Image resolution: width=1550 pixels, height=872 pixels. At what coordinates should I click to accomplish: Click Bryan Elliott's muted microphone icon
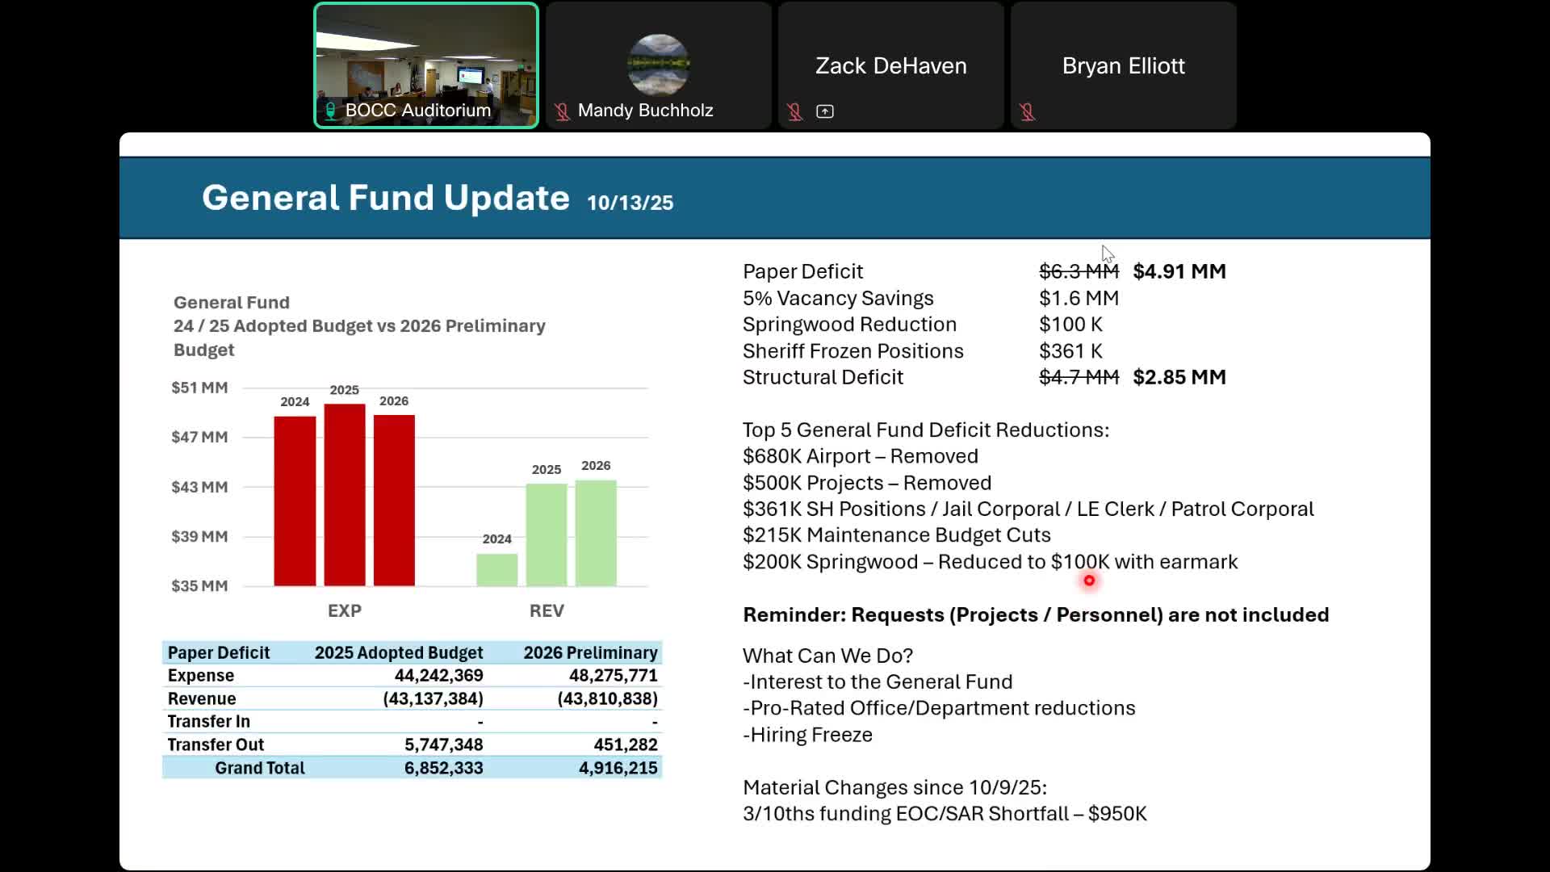(1027, 111)
